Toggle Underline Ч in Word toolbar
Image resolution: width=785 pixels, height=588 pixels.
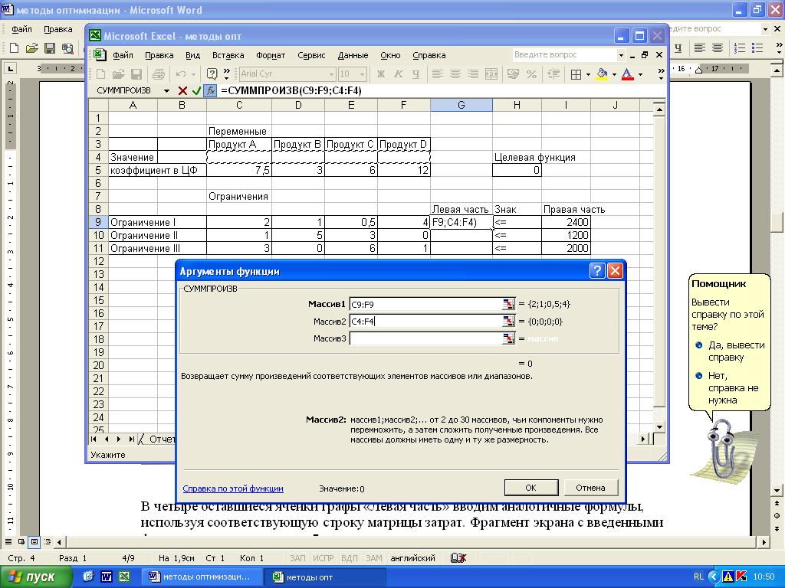[x=678, y=48]
